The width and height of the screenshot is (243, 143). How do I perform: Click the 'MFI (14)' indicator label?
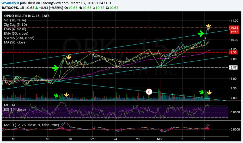(10, 105)
